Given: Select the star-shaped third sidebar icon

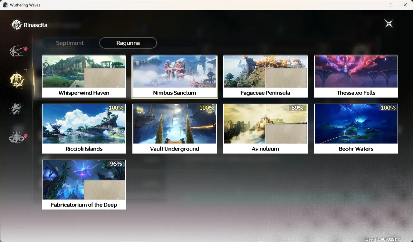Looking at the screenshot, I should (x=16, y=109).
